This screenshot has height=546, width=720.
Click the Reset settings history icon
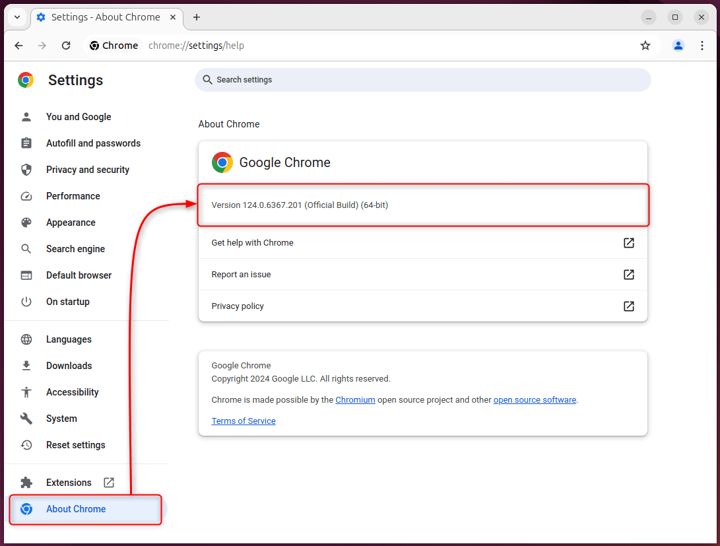pyautogui.click(x=26, y=445)
